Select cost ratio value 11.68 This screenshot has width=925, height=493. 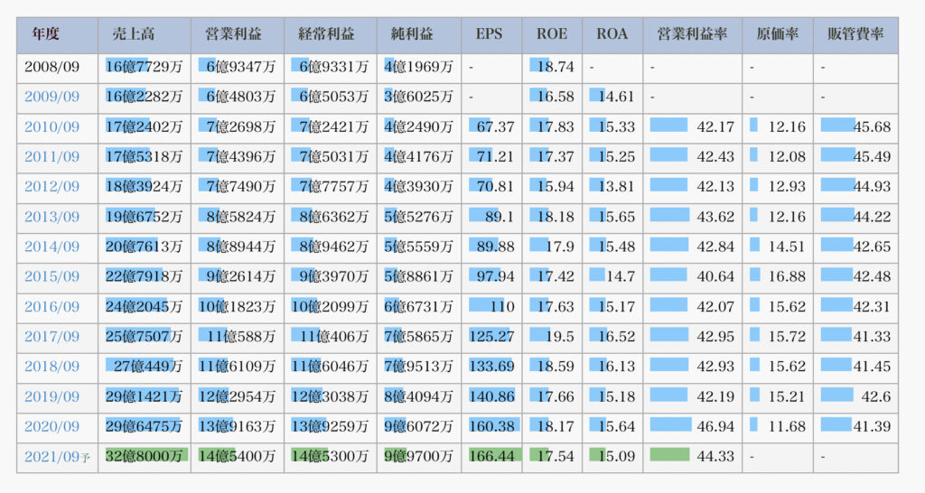[x=787, y=426]
